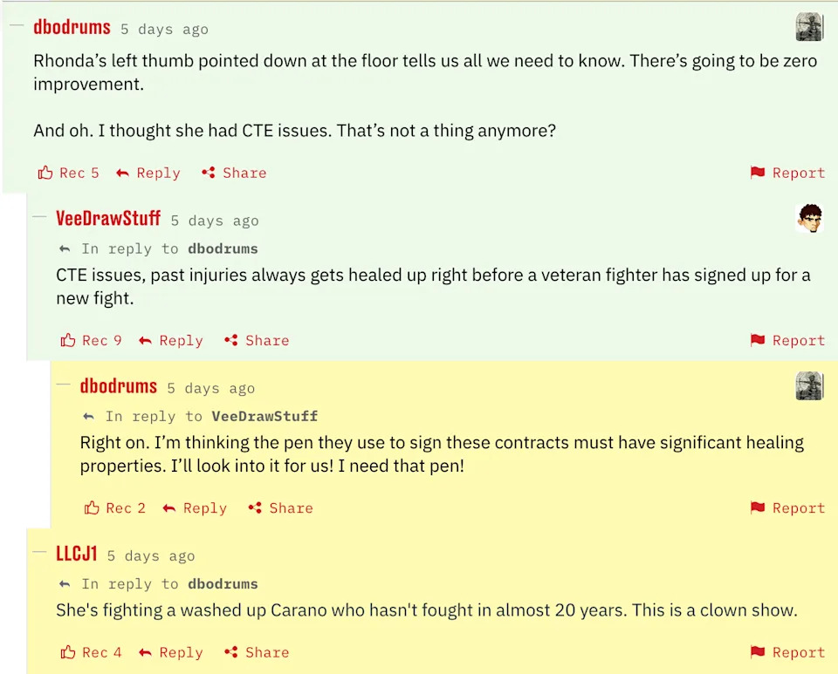Image resolution: width=838 pixels, height=674 pixels.
Task: Click Share icon on VeeDrawStuff's comment
Action: point(231,340)
